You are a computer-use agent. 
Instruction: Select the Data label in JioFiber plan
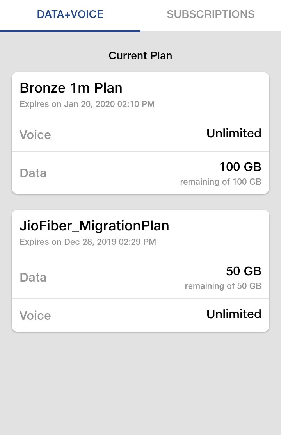point(33,278)
